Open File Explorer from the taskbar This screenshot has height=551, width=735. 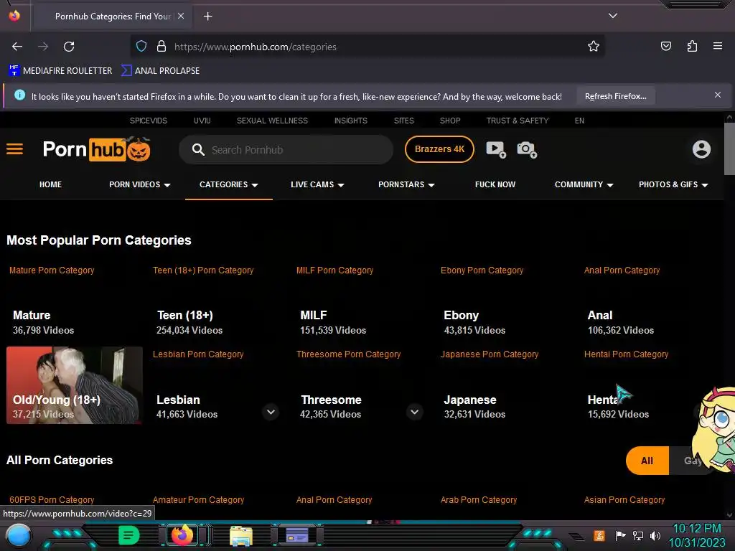(241, 535)
